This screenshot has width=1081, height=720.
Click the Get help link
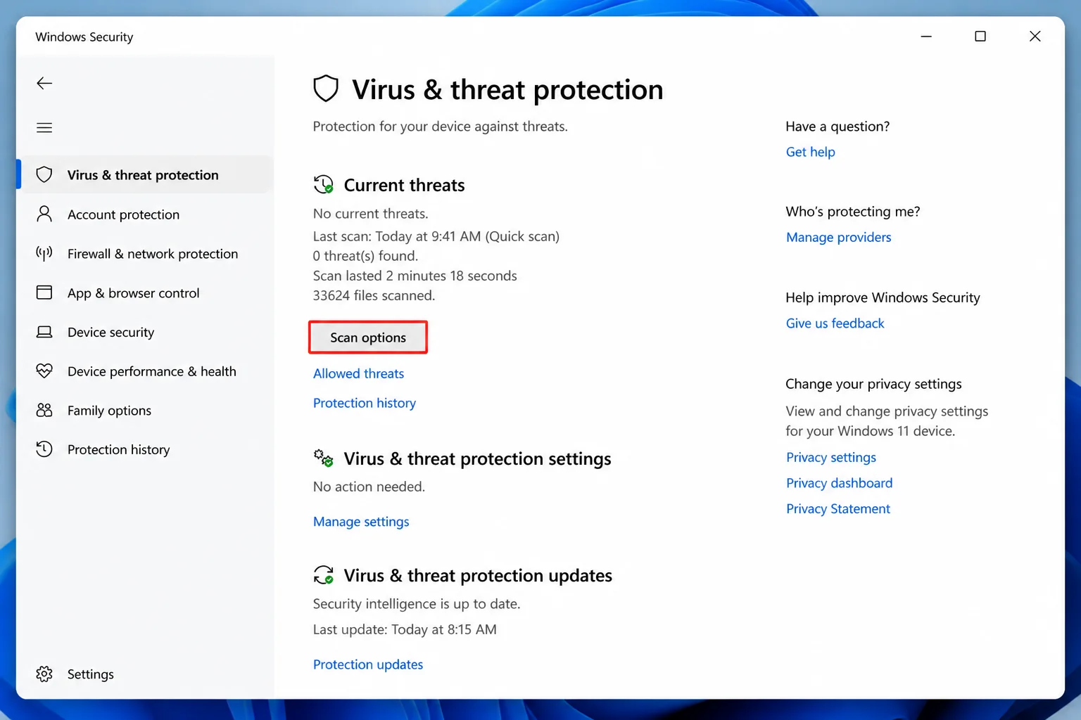[810, 152]
